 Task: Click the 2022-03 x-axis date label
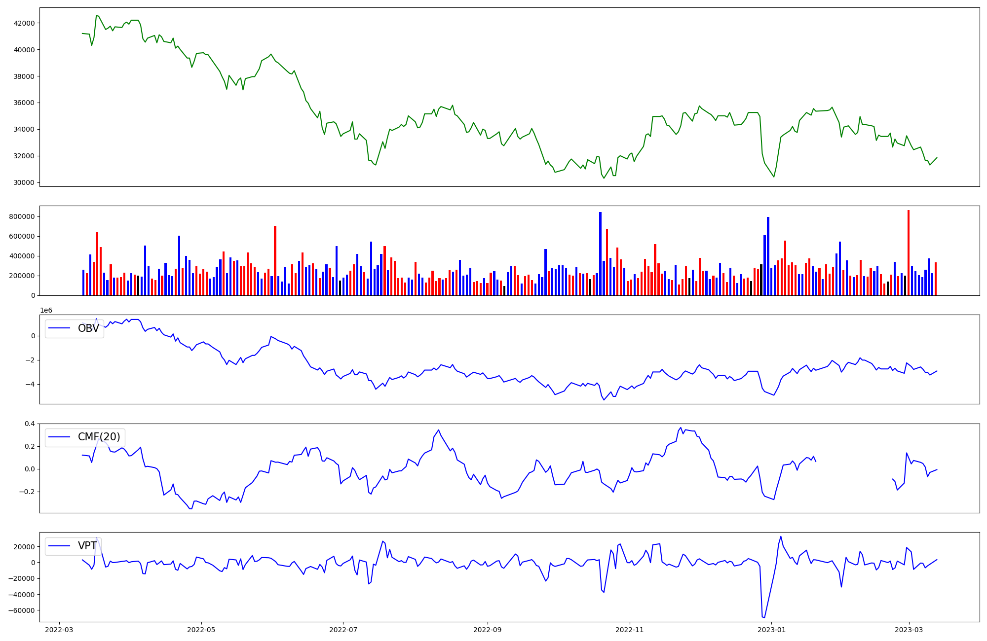59,629
